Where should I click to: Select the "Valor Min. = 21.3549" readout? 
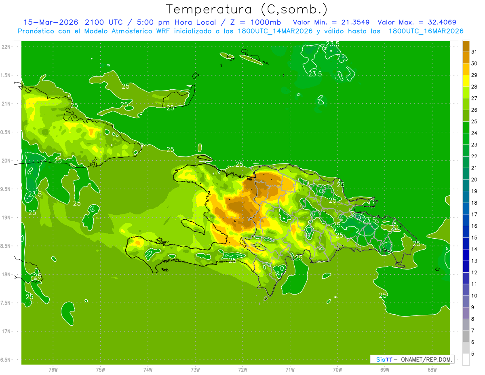[x=331, y=22]
